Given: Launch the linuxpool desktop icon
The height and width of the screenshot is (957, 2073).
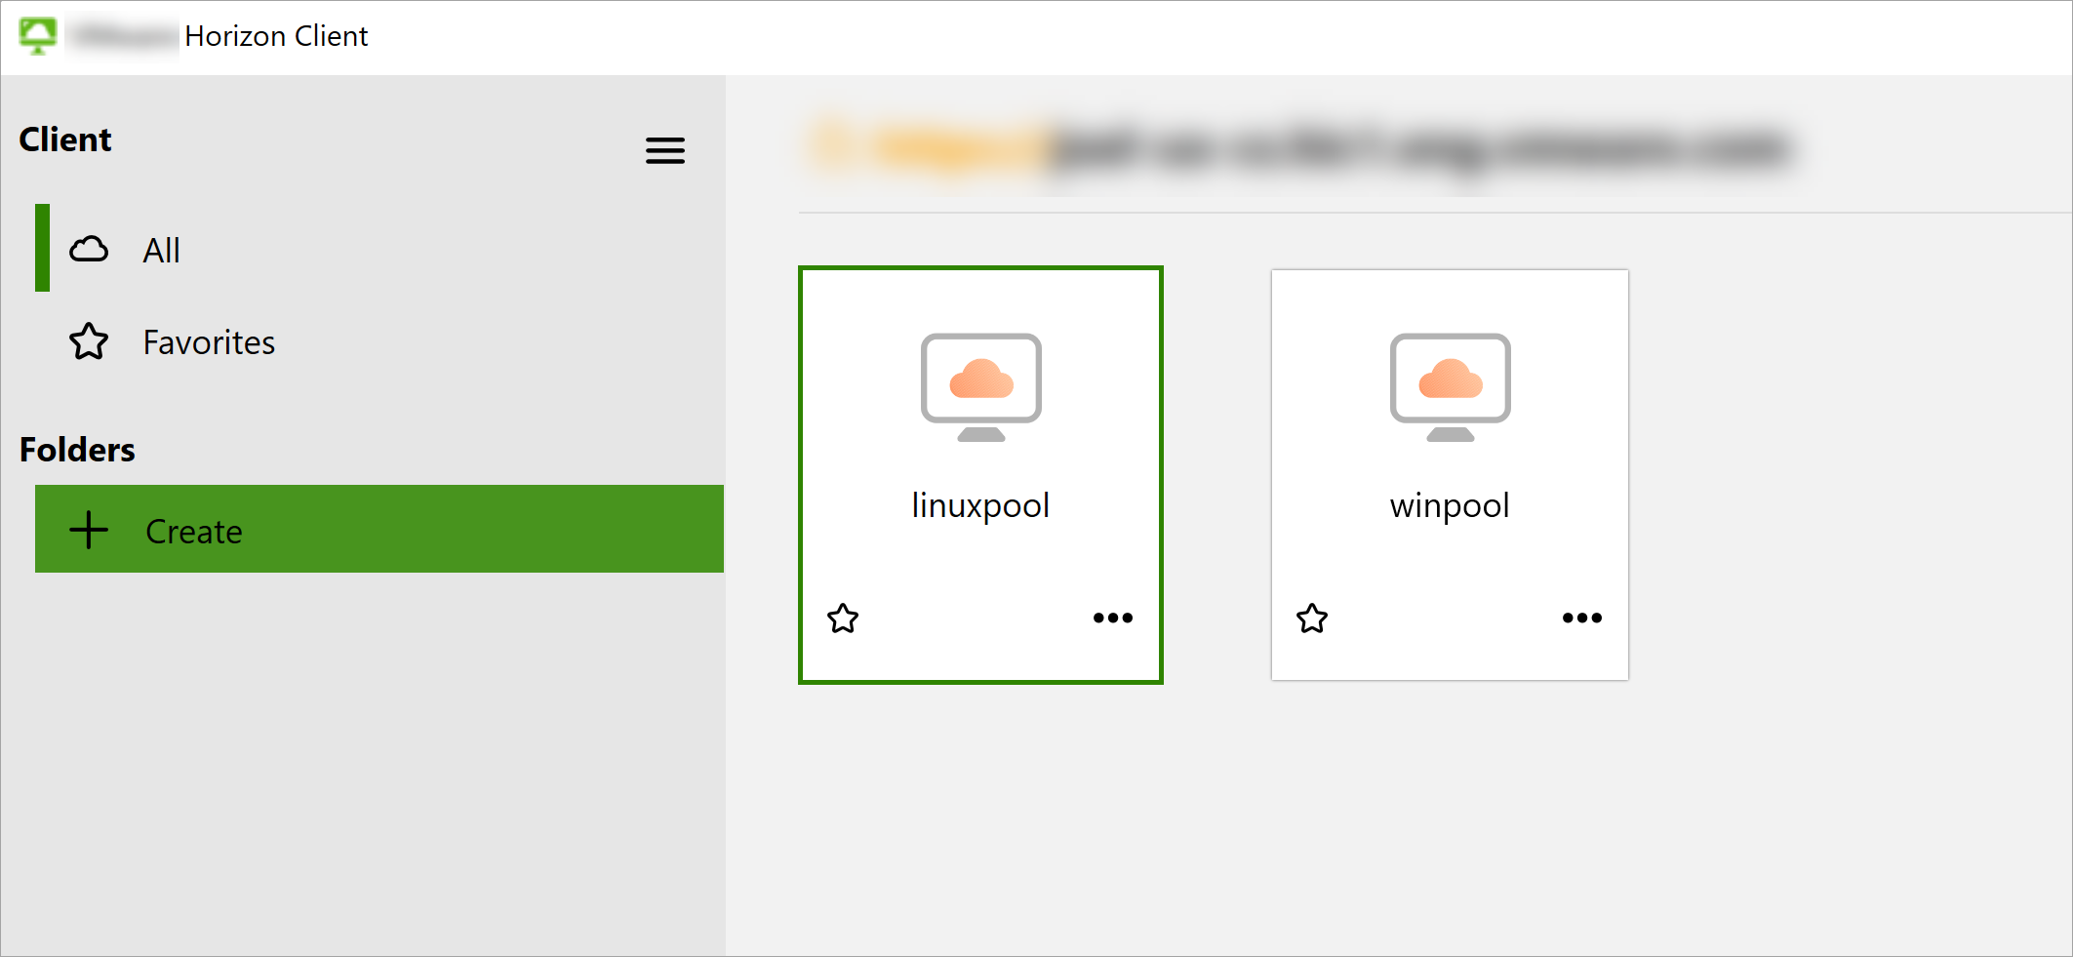Looking at the screenshot, I should (x=981, y=387).
